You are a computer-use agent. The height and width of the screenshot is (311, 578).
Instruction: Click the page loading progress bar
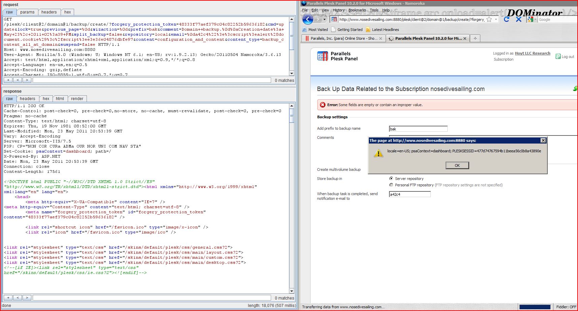point(535,307)
